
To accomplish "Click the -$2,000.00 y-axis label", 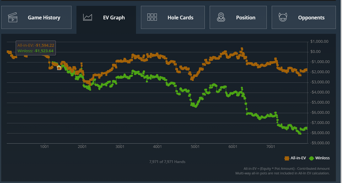I will (x=320, y=72).
